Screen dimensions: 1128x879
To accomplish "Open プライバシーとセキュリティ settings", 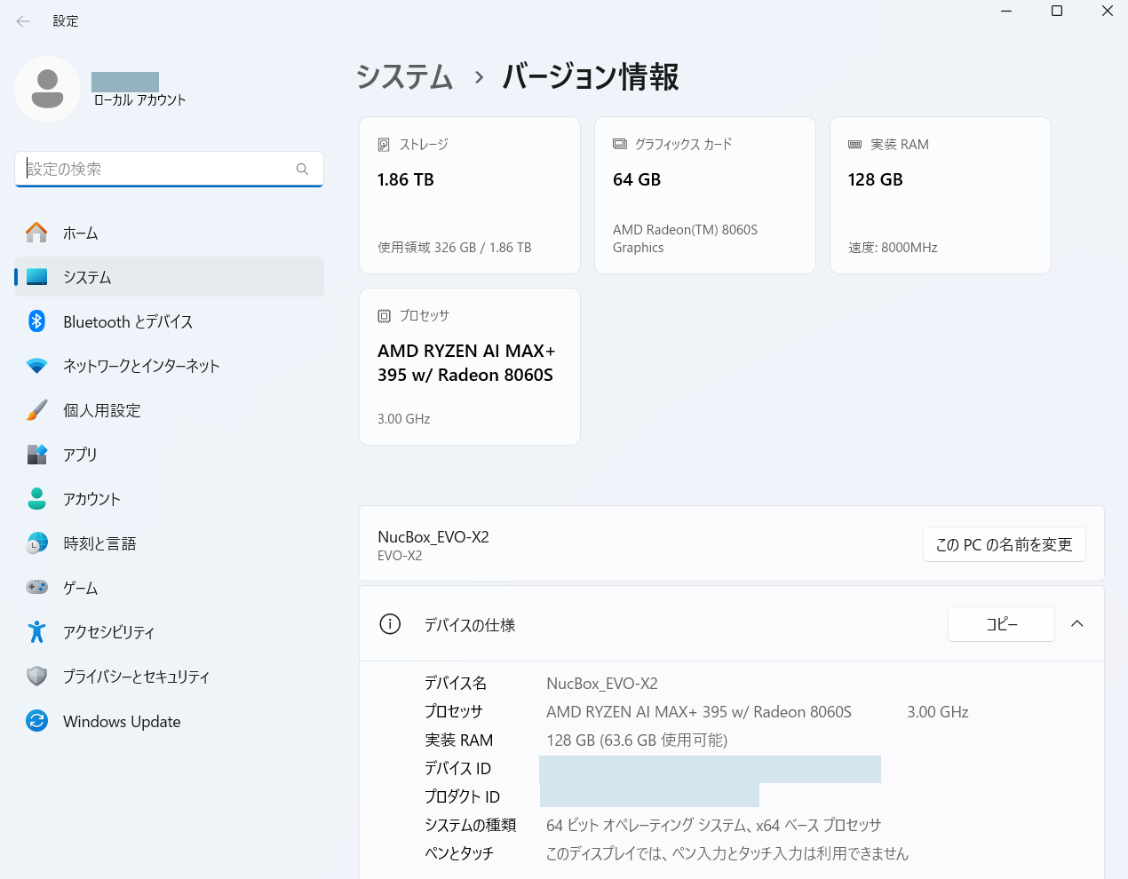I will click(135, 676).
